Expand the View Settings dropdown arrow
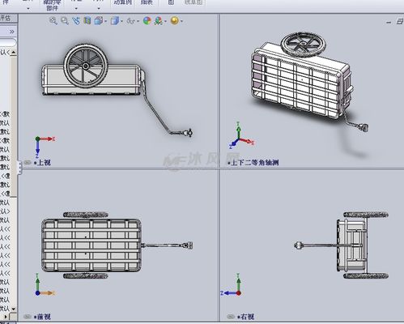Viewport: 404px width, 324px height. (181, 21)
